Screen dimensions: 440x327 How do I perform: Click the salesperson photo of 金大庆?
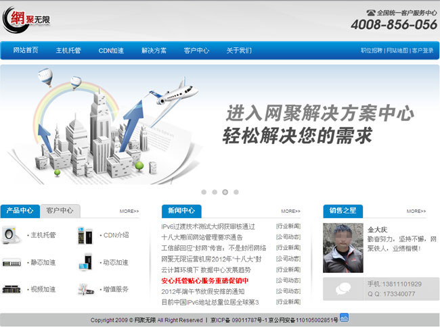click(343, 248)
